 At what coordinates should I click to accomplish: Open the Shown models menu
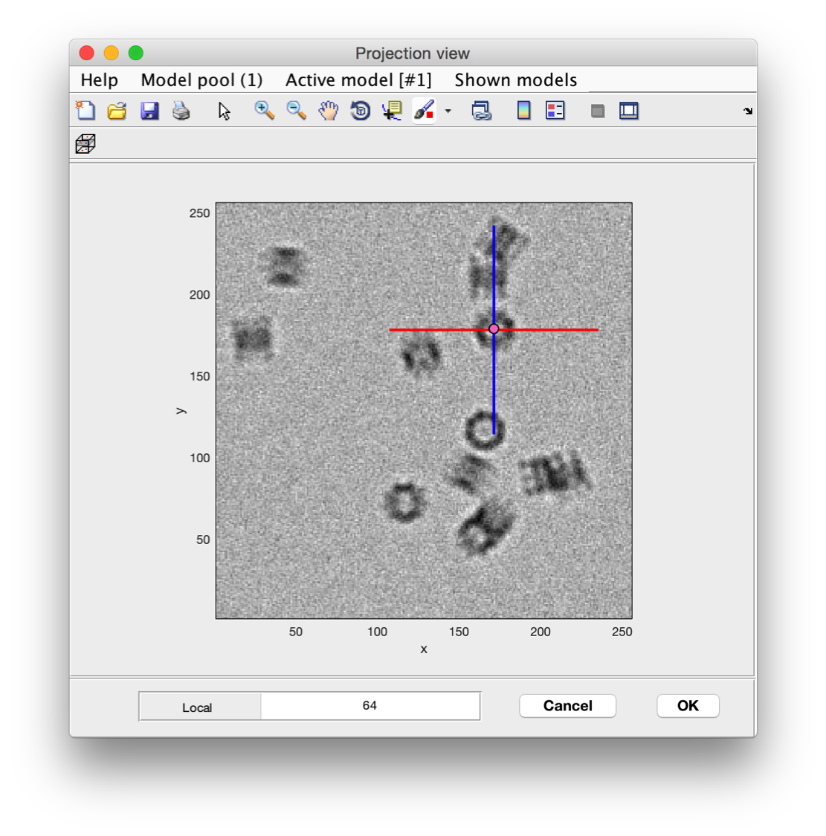point(515,80)
